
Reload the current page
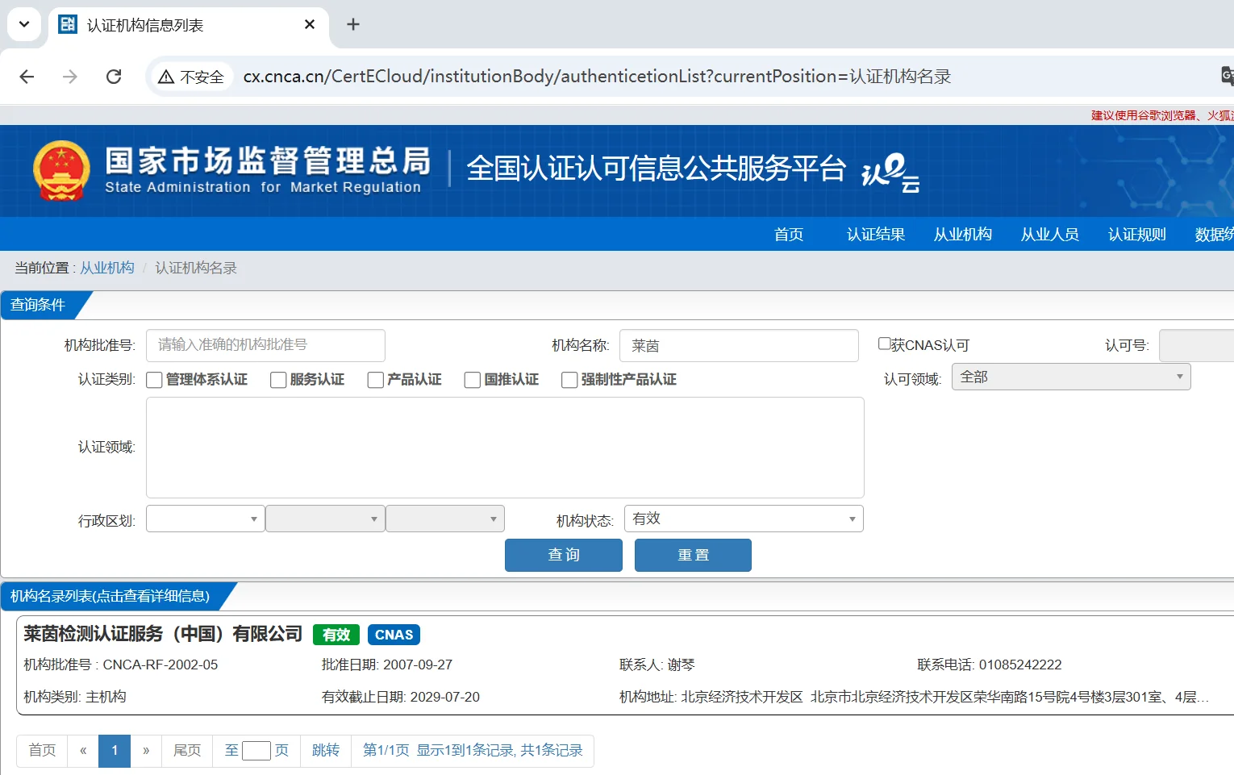(114, 76)
